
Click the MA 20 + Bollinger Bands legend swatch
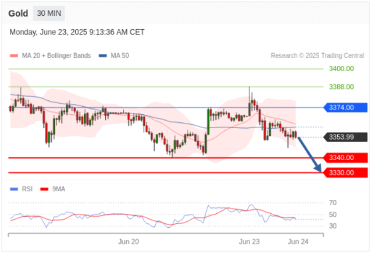click(x=14, y=56)
